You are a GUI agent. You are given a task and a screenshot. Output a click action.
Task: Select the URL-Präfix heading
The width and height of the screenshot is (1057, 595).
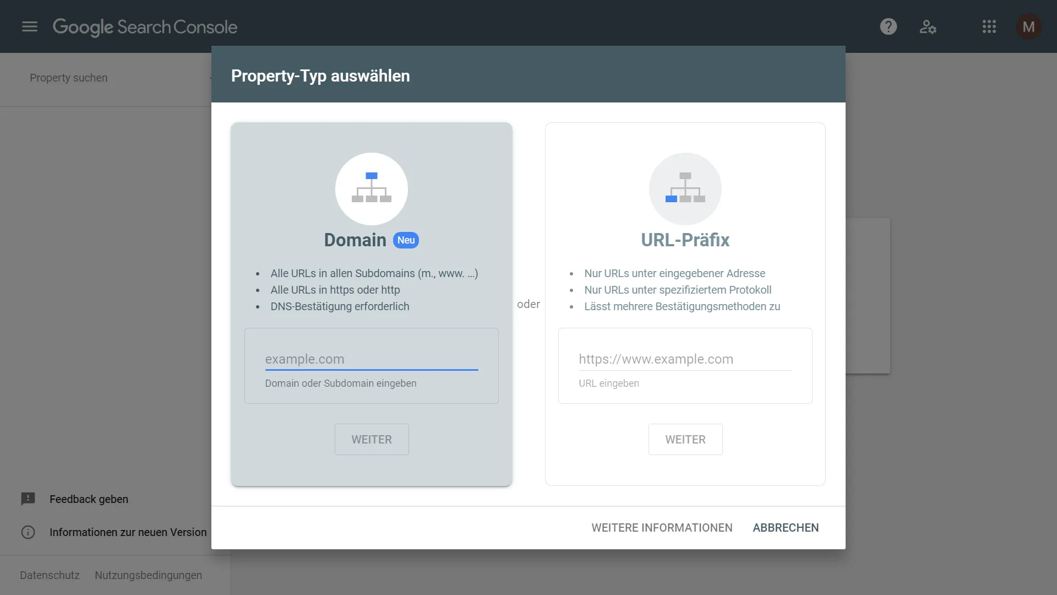tap(685, 240)
